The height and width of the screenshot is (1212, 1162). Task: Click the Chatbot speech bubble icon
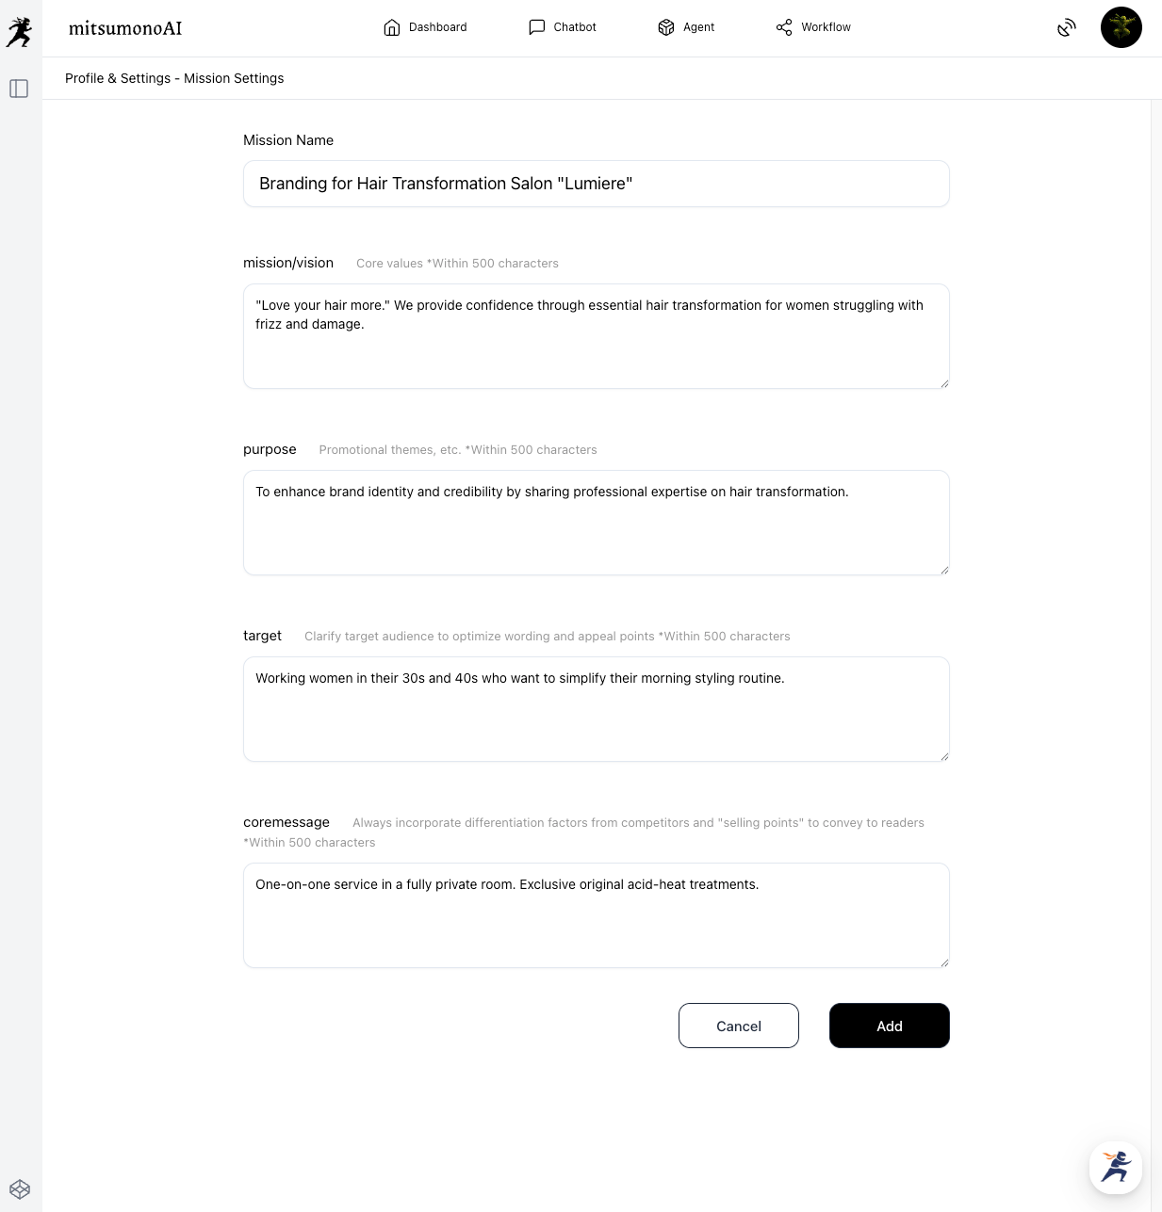(x=537, y=27)
